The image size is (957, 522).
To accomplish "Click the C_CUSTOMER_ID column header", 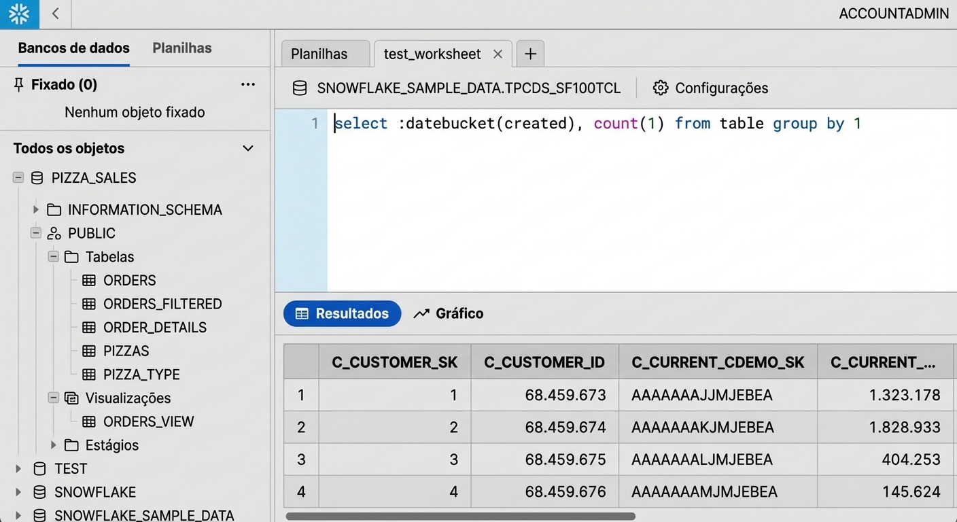I will pyautogui.click(x=544, y=362).
